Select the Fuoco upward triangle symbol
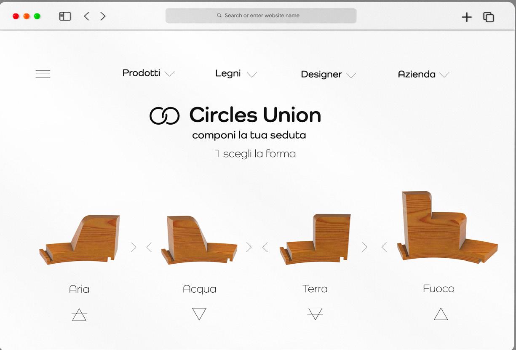The image size is (516, 350). pyautogui.click(x=441, y=314)
